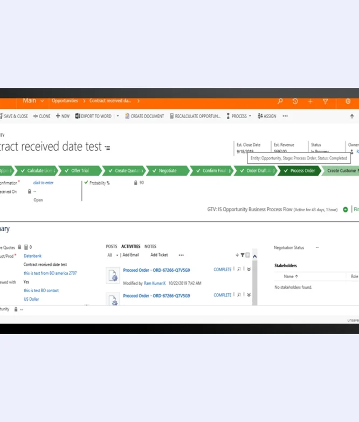Click document icon of topmost Proceed Order
359x422 pixels.
click(113, 275)
